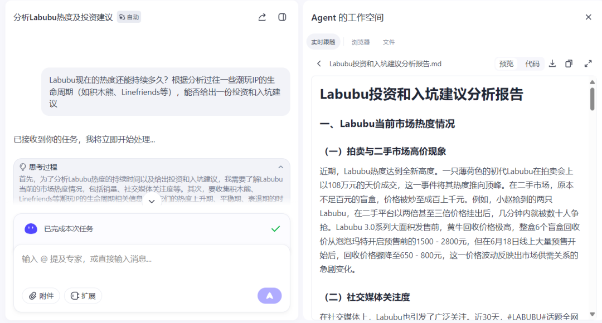Viewport: 602px width, 323px height.
Task: Click the 已完成本次任务 status row
Action: (x=152, y=229)
